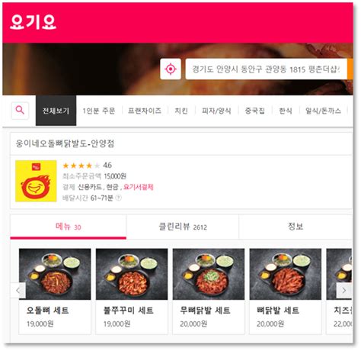Show previous menu items with left arrow
The width and height of the screenshot is (361, 351).
click(18, 290)
